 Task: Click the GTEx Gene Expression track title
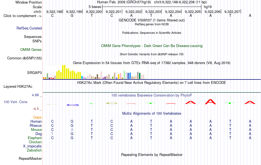pyautogui.click(x=152, y=63)
